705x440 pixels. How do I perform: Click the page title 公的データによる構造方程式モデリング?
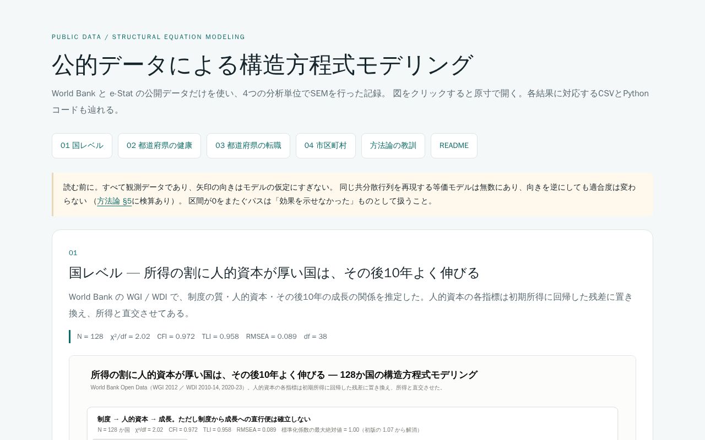(263, 65)
